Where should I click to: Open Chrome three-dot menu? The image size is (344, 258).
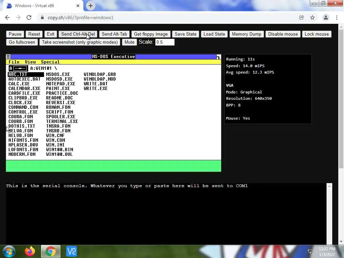tap(337, 17)
